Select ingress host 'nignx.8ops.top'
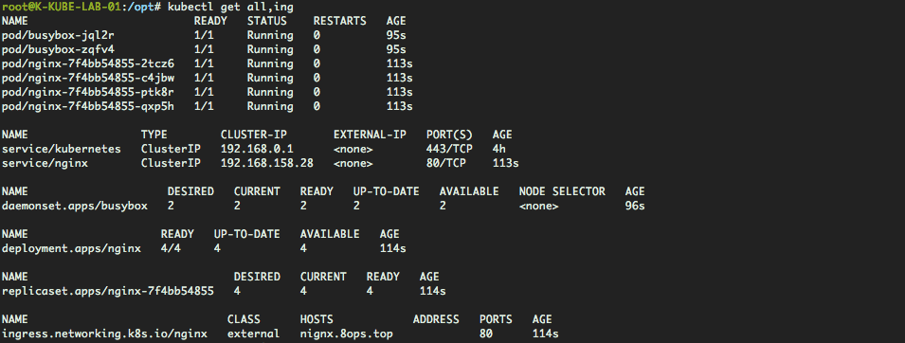 pyautogui.click(x=347, y=334)
